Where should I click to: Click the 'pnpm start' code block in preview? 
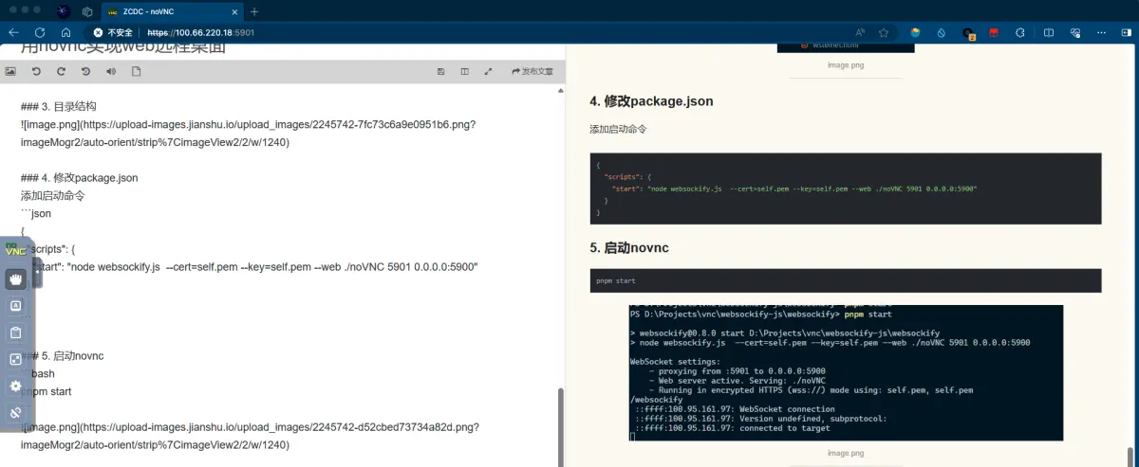pyautogui.click(x=845, y=280)
